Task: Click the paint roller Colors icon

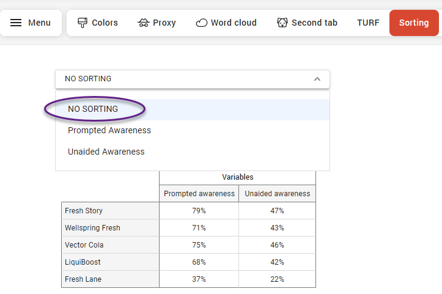Action: (83, 23)
